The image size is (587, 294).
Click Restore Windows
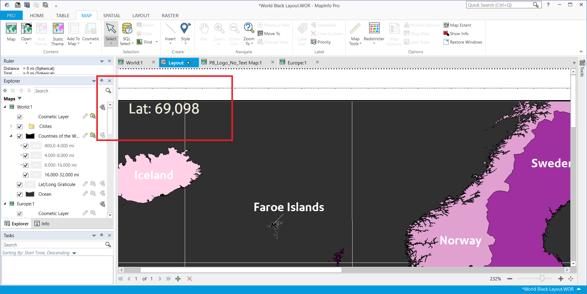[x=446, y=42]
